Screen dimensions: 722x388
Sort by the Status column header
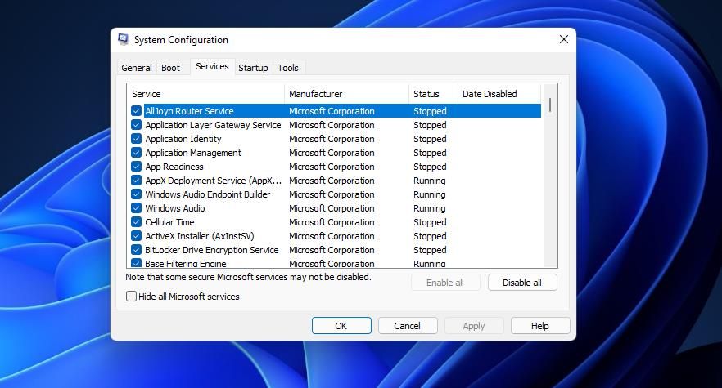(x=433, y=94)
